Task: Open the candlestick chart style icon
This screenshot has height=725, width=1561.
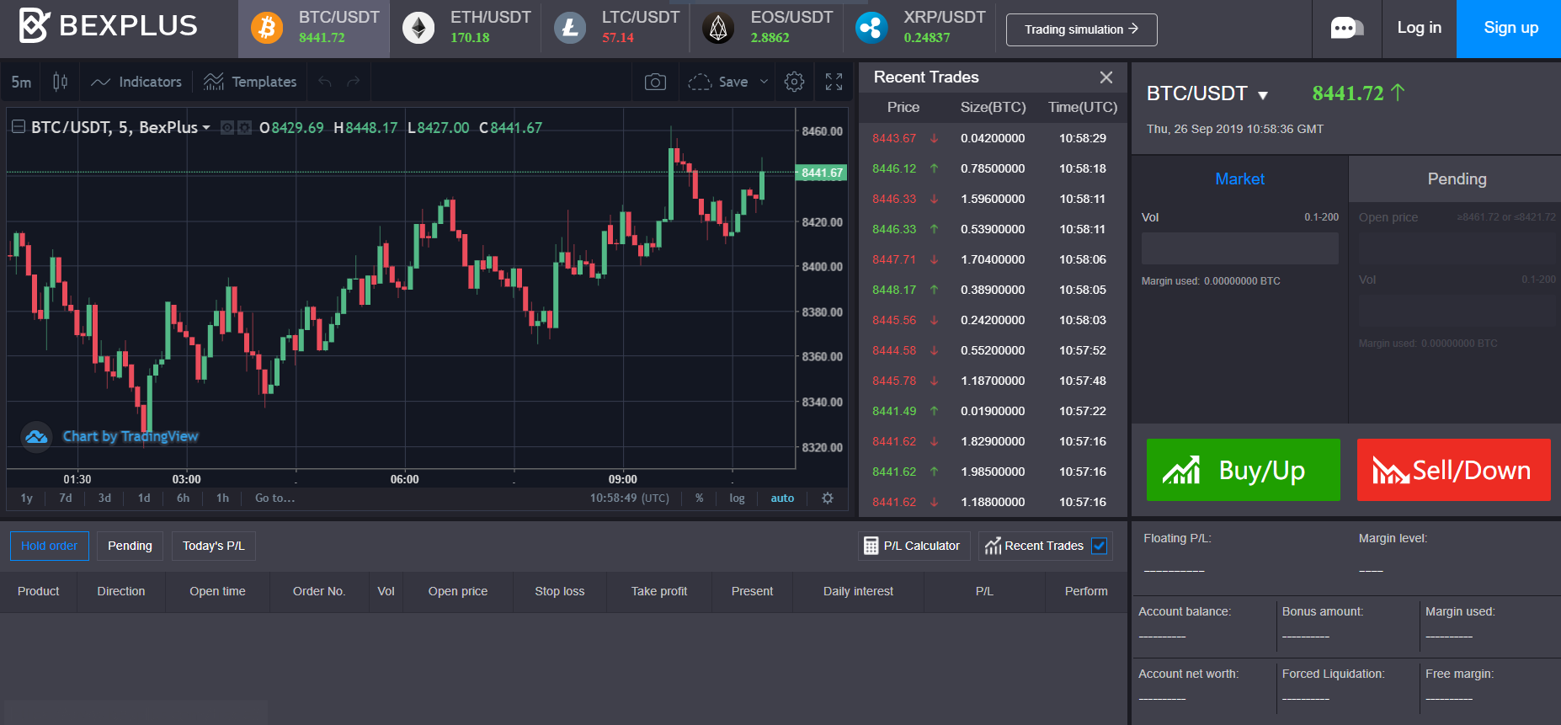Action: pos(60,82)
